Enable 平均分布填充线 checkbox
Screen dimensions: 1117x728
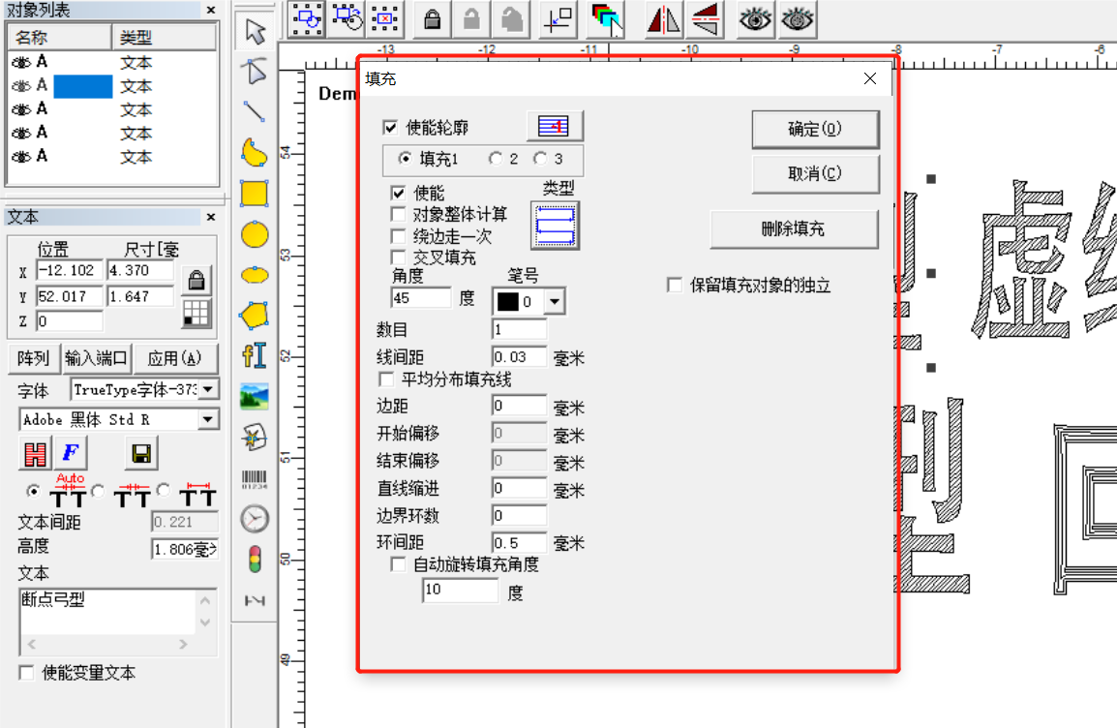[387, 379]
